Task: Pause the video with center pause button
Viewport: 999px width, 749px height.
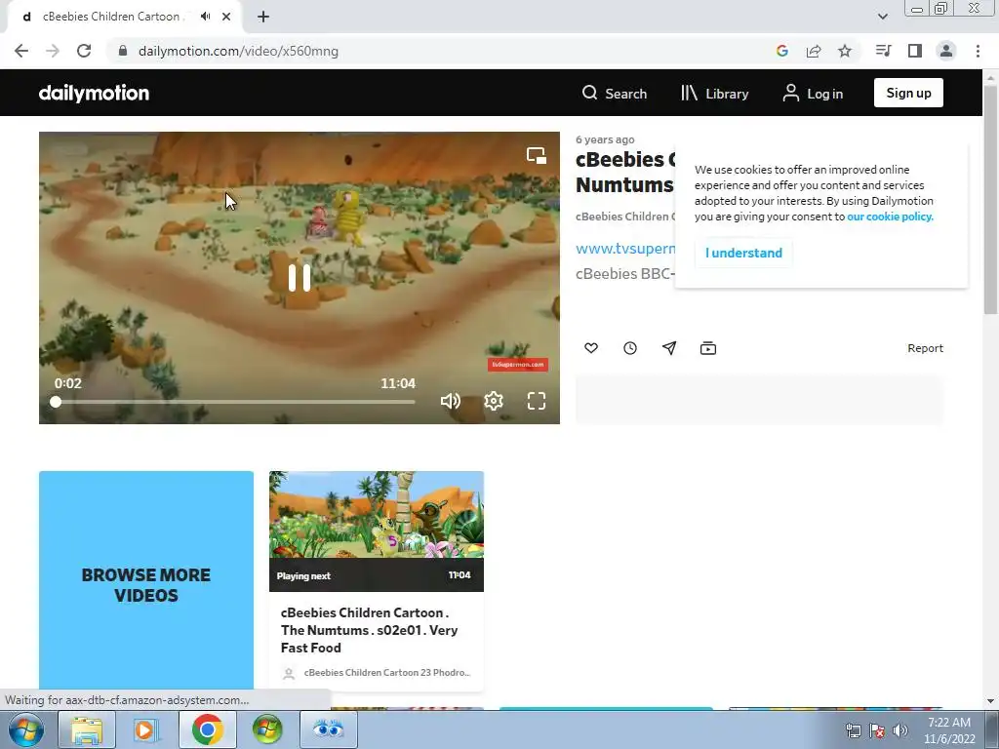Action: pyautogui.click(x=299, y=278)
